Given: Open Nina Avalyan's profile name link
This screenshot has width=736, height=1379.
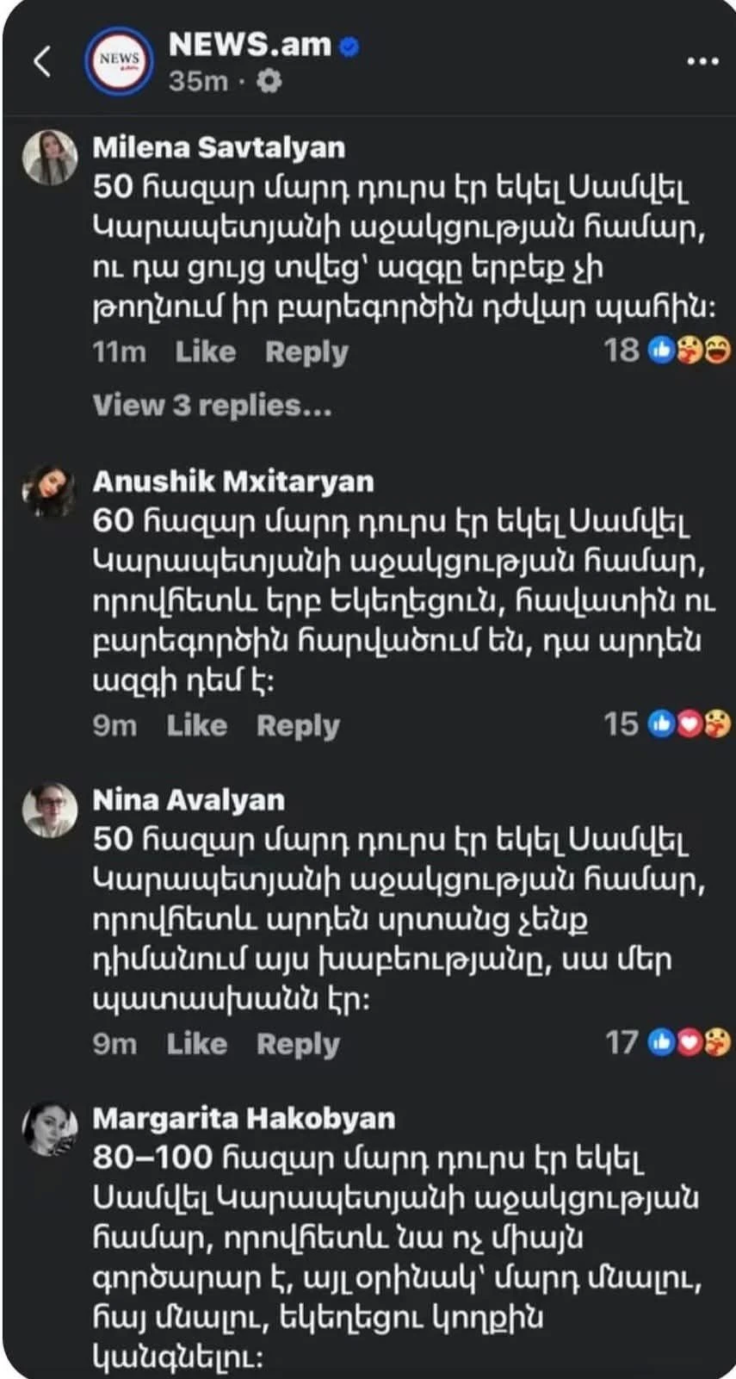Looking at the screenshot, I should click(x=189, y=799).
